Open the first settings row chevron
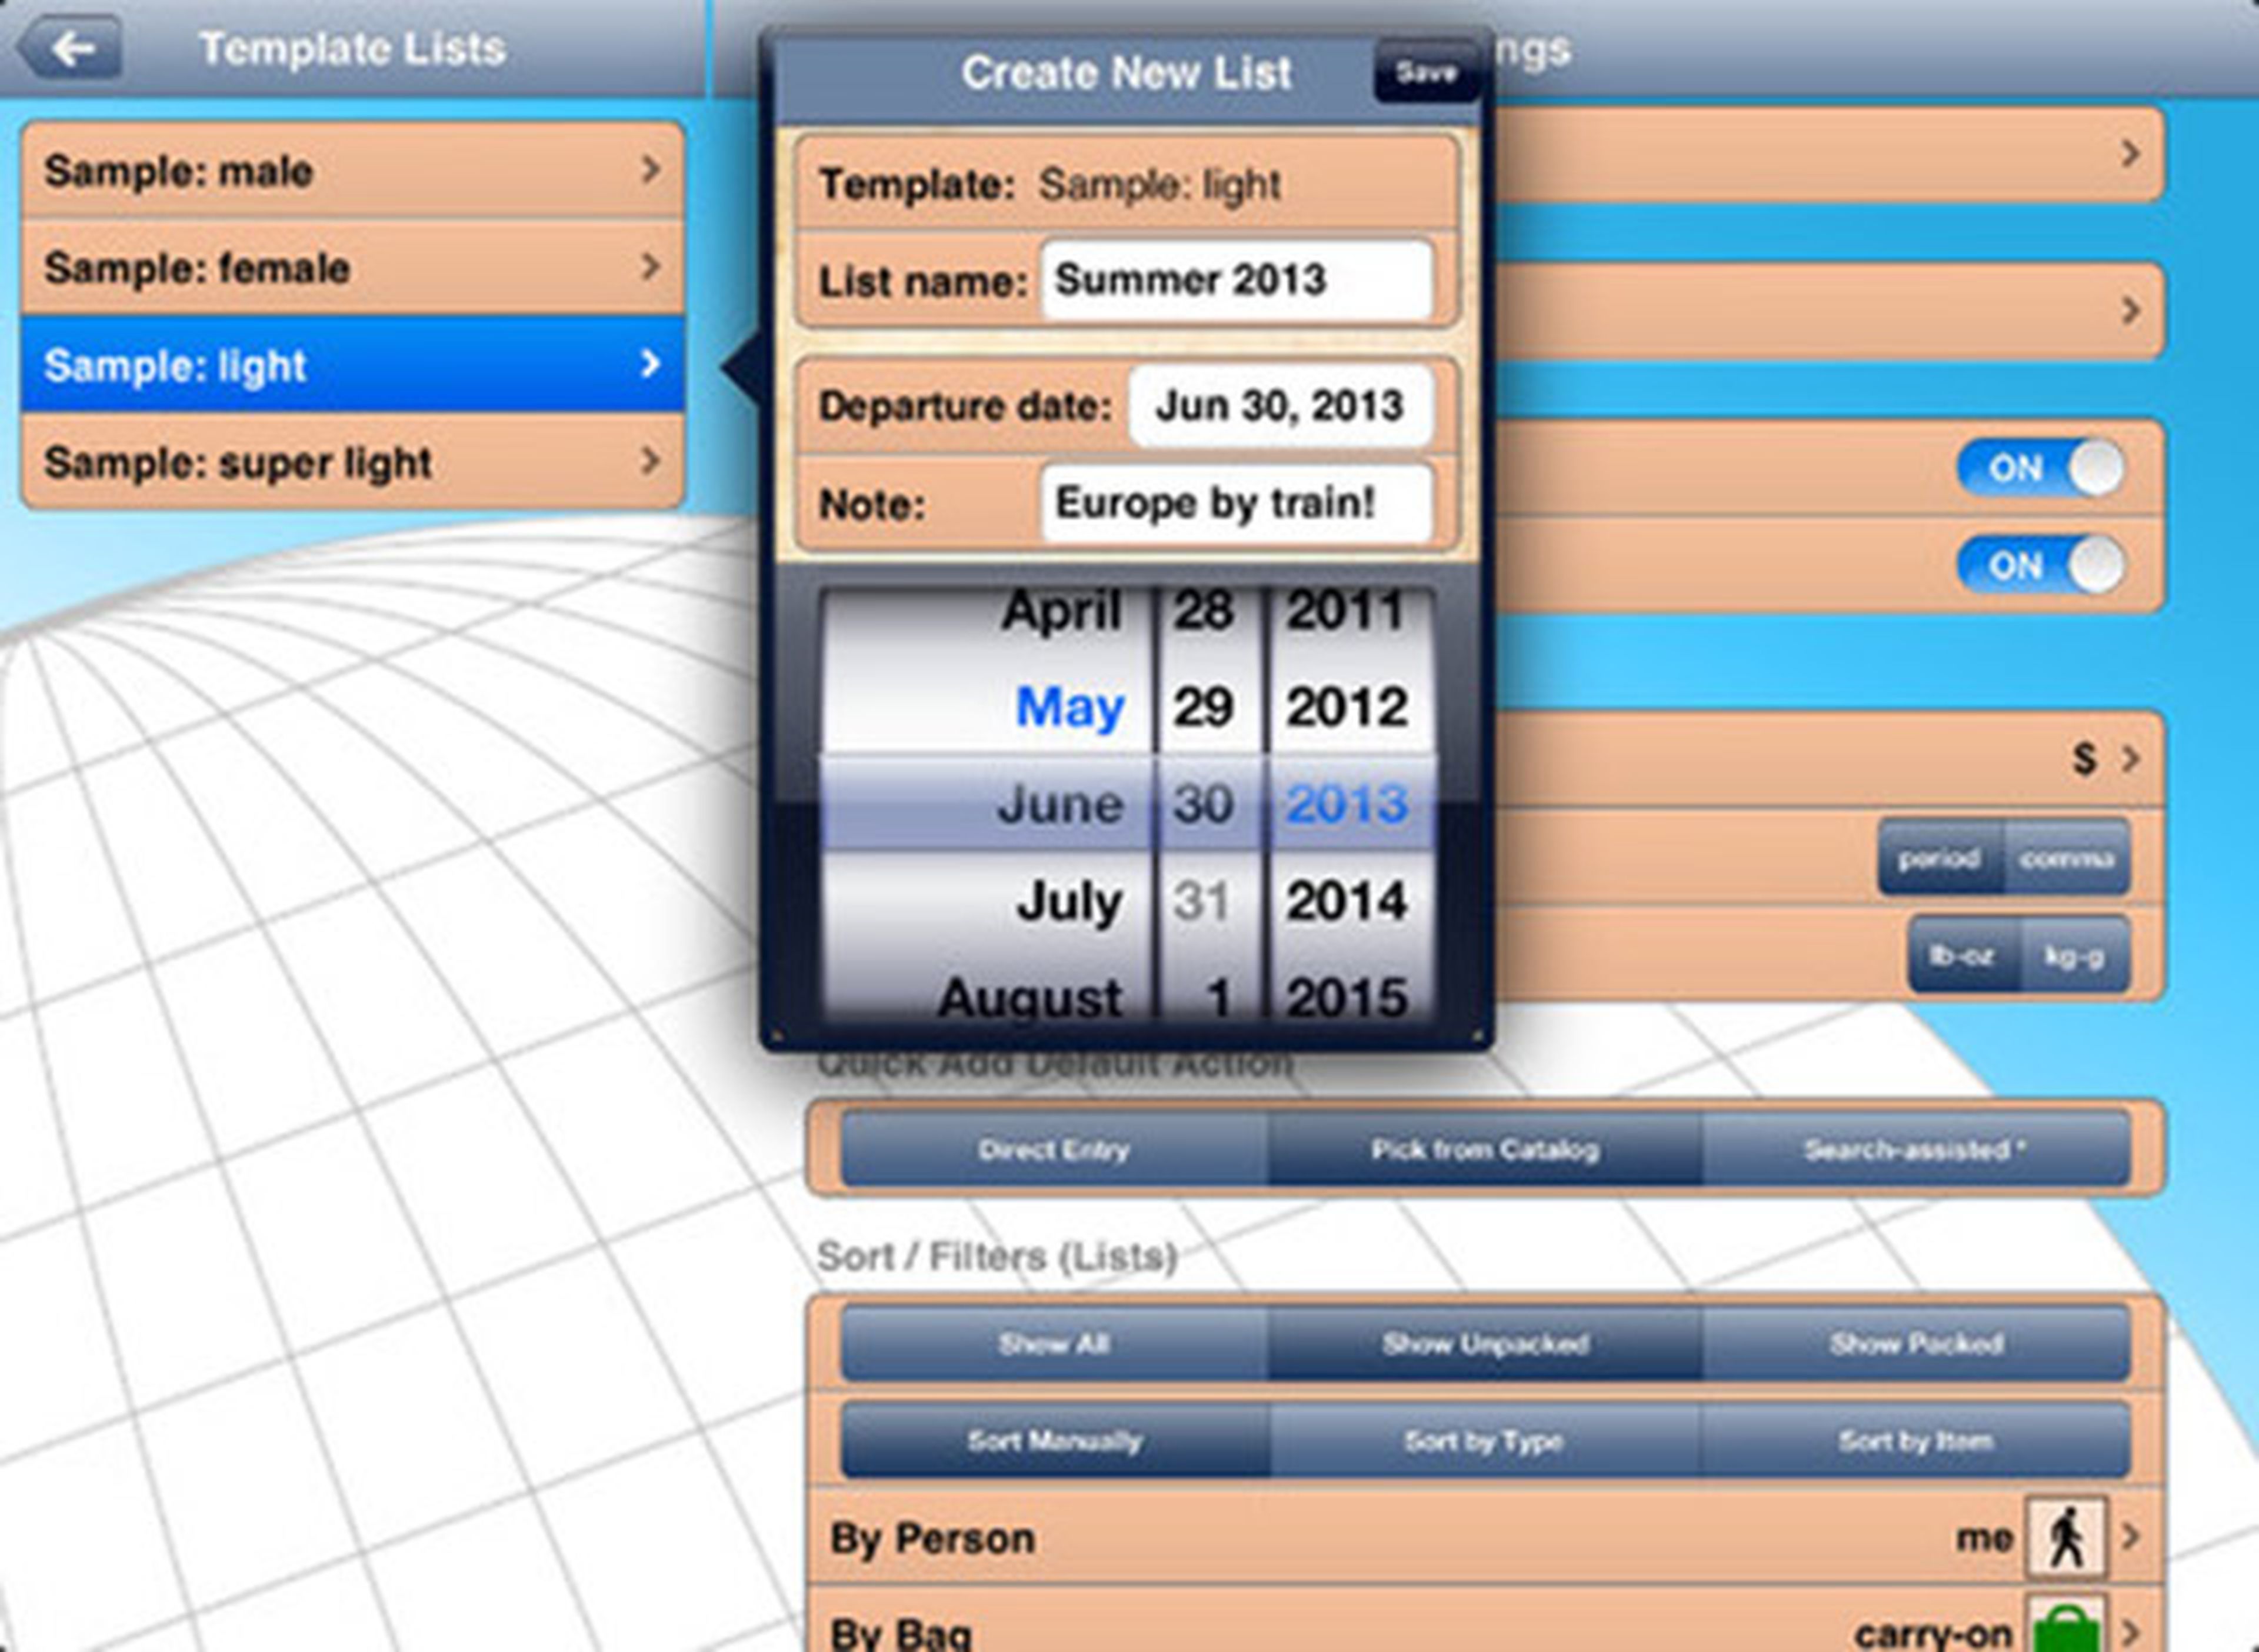 click(x=2130, y=154)
